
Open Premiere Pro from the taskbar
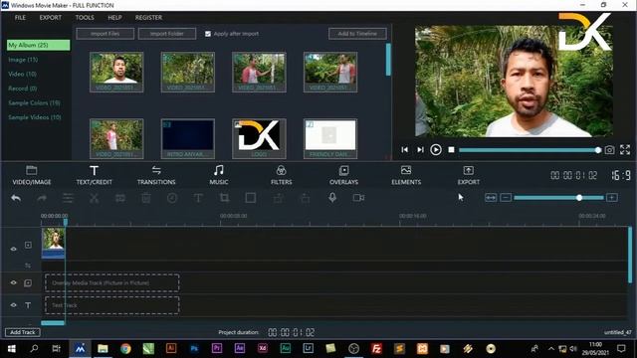[x=217, y=348]
